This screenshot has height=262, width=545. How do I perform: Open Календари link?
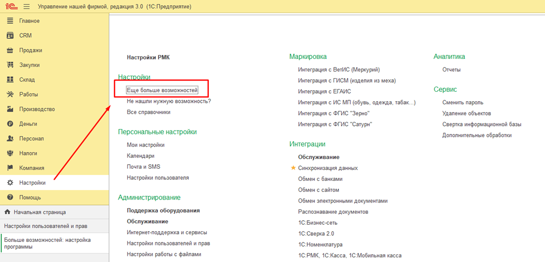click(141, 156)
